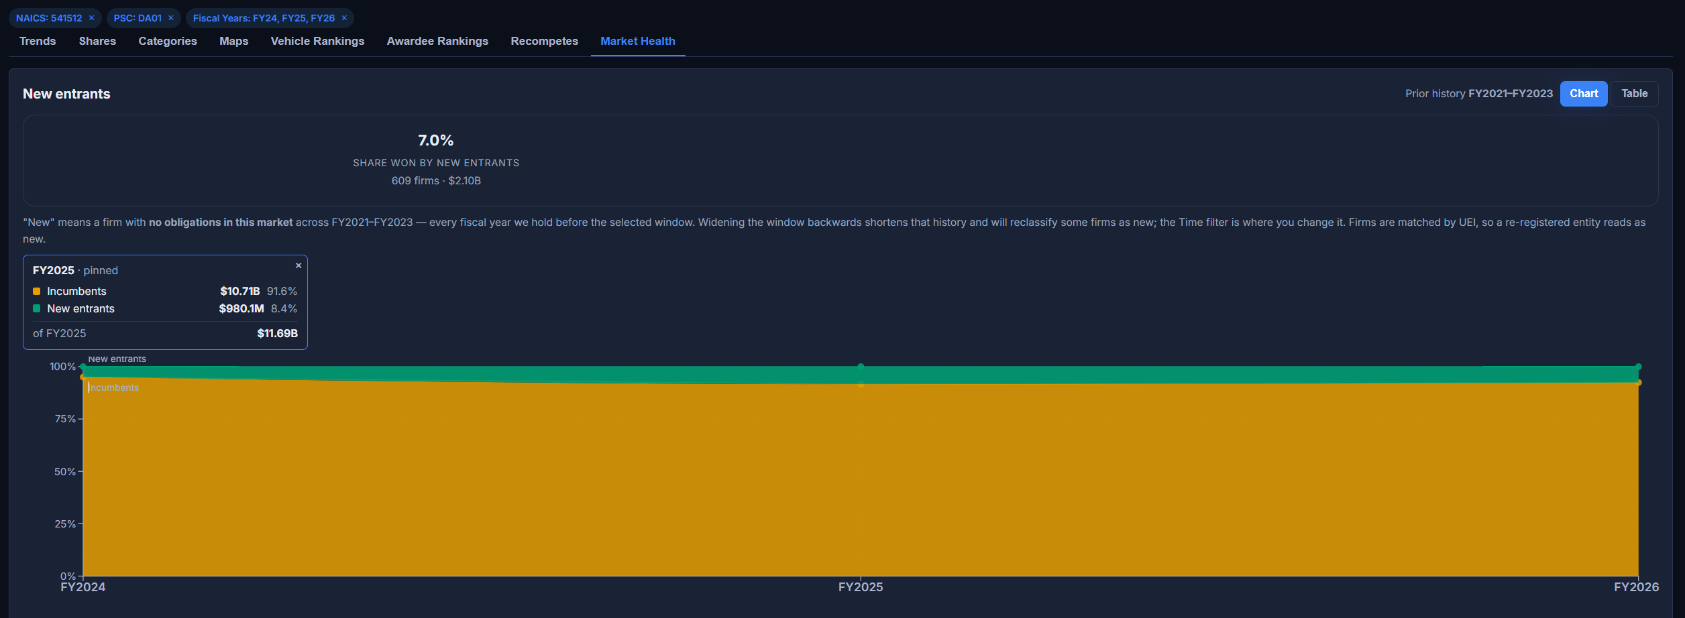1685x618 pixels.
Task: Click the FY2024 axis label
Action: pos(83,587)
